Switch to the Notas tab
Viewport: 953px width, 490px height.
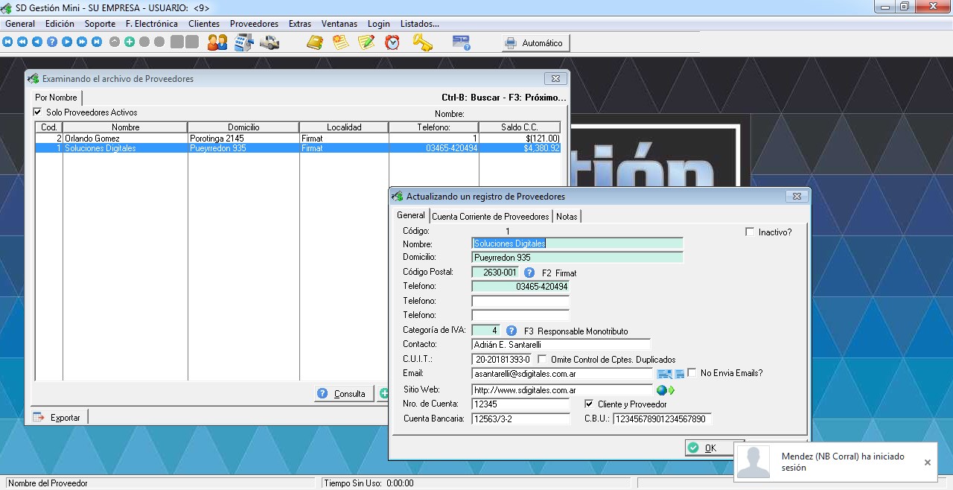click(567, 216)
